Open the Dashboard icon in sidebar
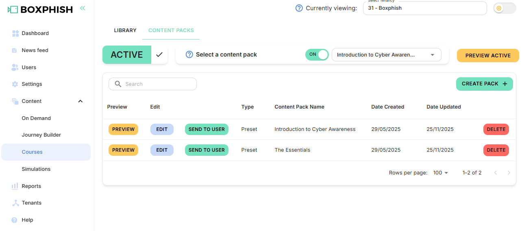 [x=15, y=33]
